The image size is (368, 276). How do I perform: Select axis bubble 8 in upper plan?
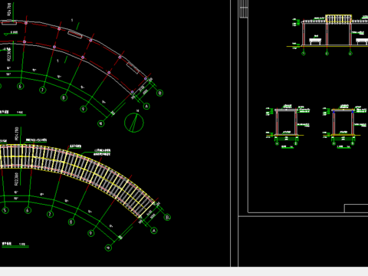pyautogui.click(x=64, y=97)
